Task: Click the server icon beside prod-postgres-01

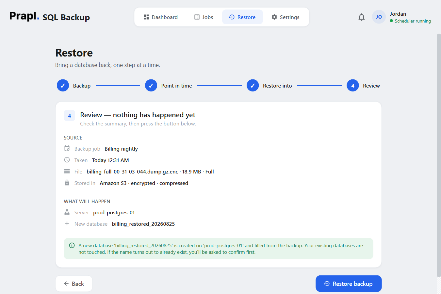Action: [x=67, y=212]
